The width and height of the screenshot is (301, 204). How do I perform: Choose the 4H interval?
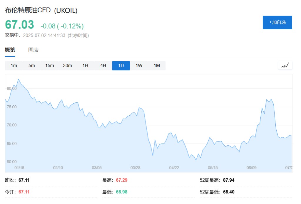tap(103, 66)
